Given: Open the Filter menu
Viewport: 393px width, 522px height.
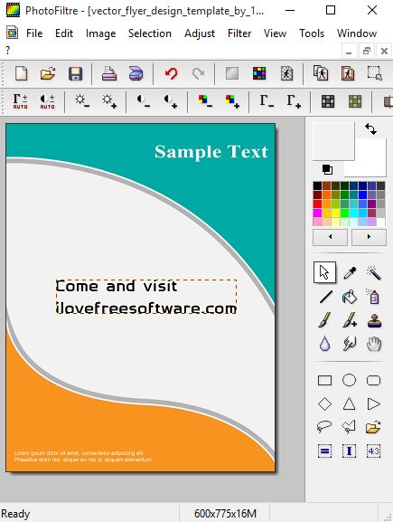Looking at the screenshot, I should (239, 33).
